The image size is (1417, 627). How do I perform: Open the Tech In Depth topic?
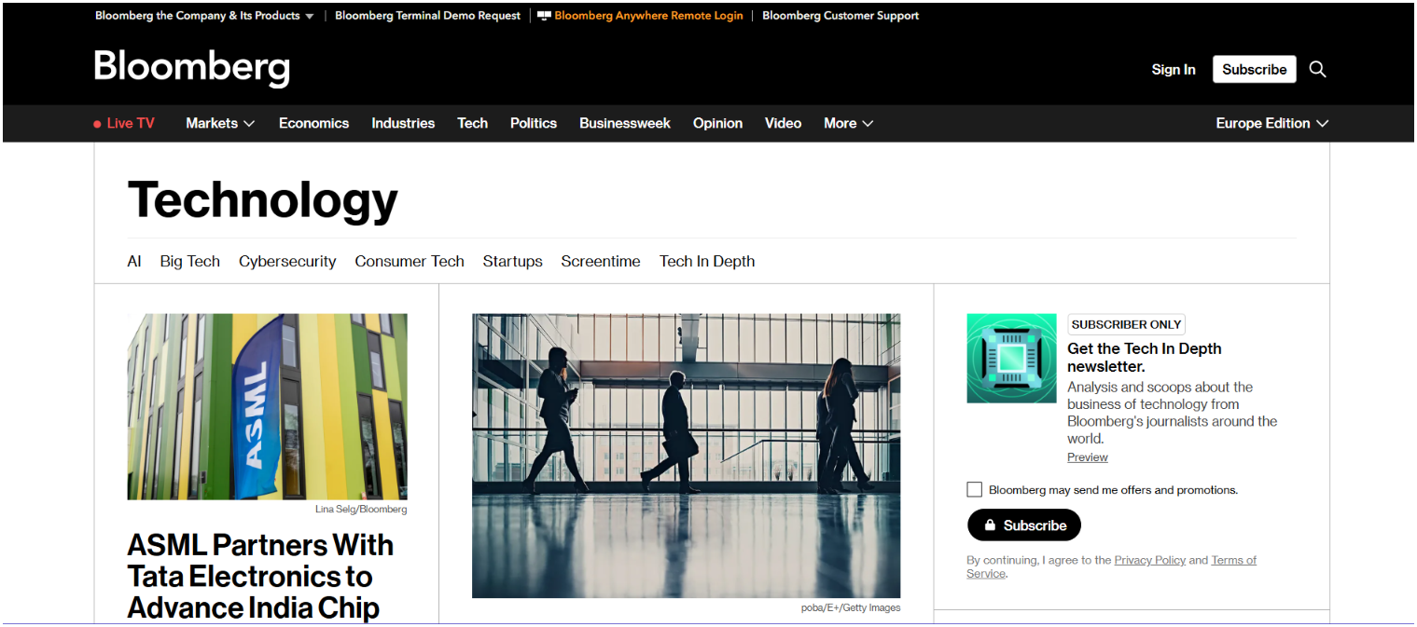point(707,261)
